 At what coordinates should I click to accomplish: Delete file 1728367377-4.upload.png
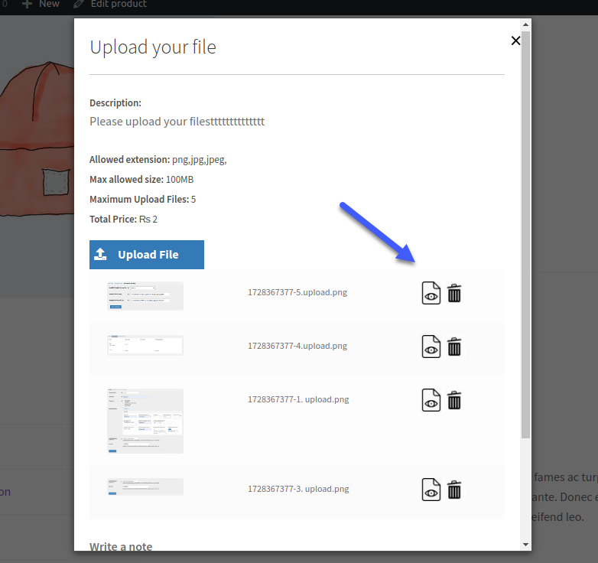pyautogui.click(x=453, y=347)
